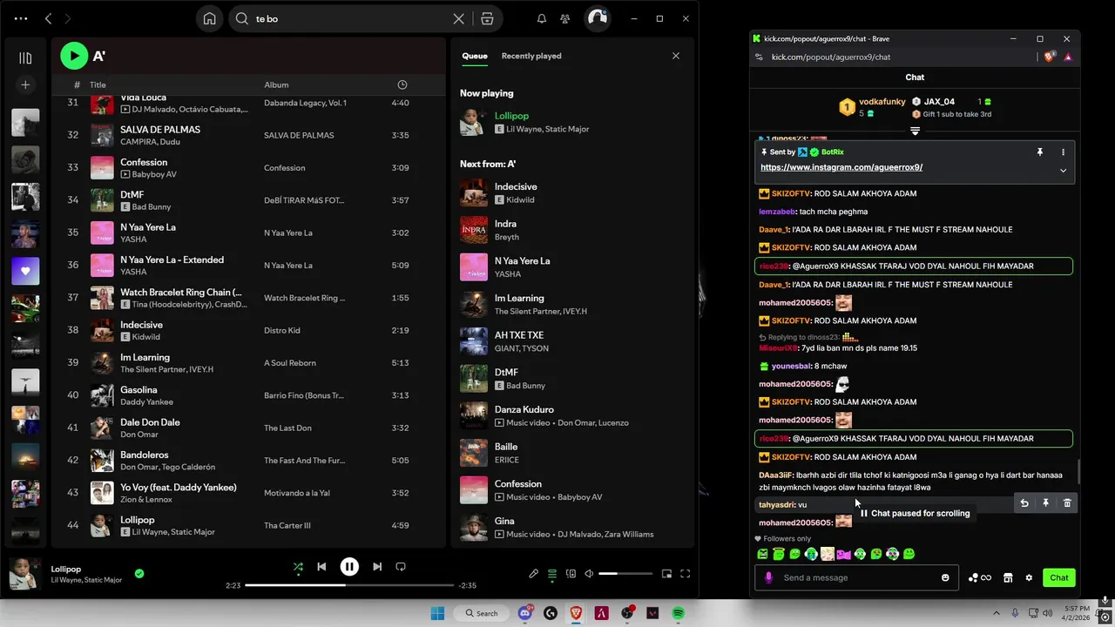1115x627 pixels.
Task: Select Indra by Breyth in queue
Action: click(x=571, y=230)
